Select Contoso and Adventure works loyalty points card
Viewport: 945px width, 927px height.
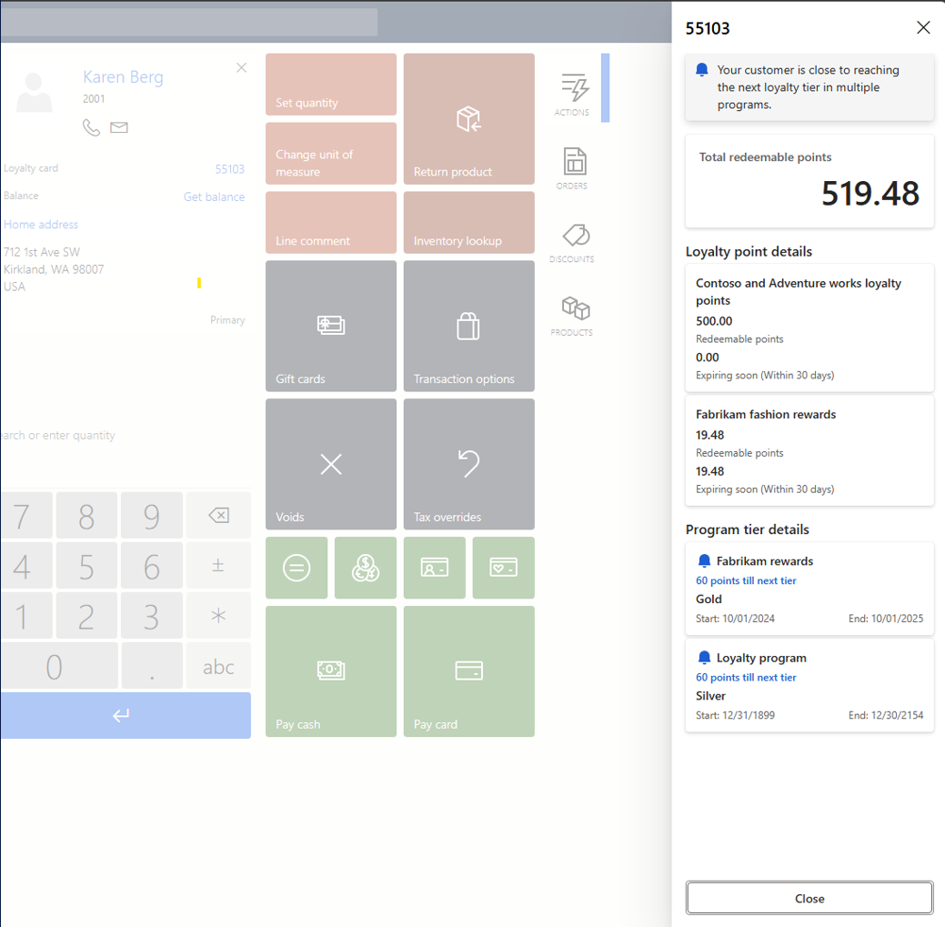(x=809, y=327)
